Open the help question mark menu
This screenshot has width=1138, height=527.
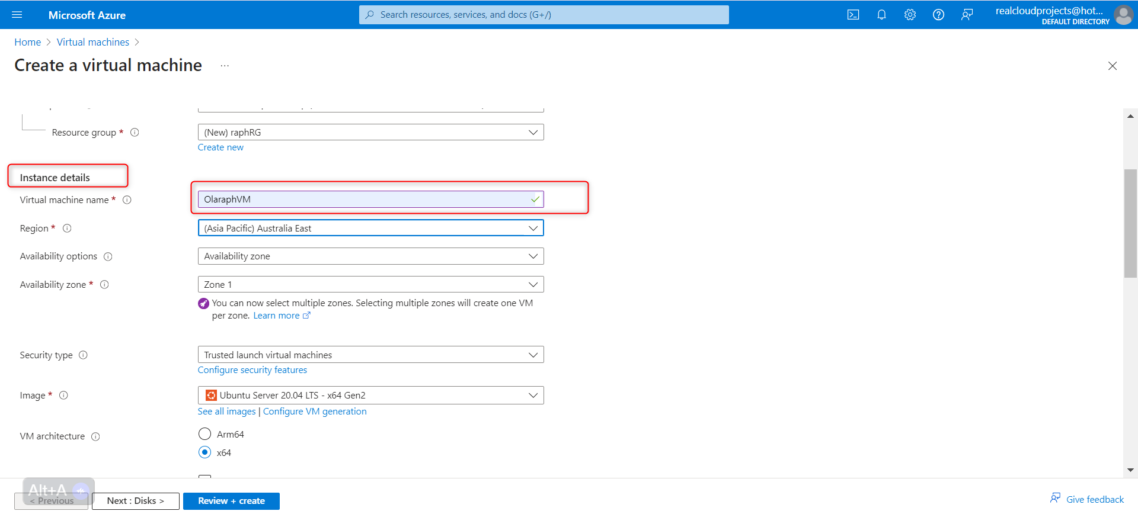938,15
